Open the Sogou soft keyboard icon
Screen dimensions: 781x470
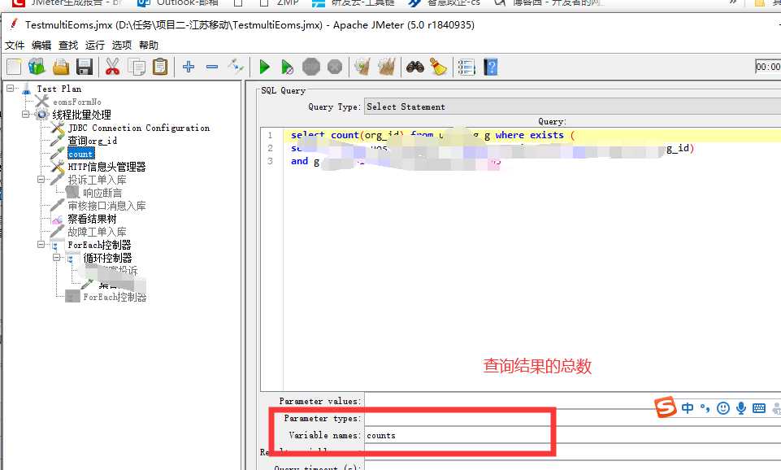pos(759,408)
